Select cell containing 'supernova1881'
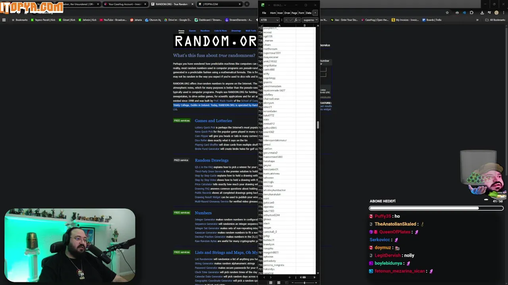 279,53
